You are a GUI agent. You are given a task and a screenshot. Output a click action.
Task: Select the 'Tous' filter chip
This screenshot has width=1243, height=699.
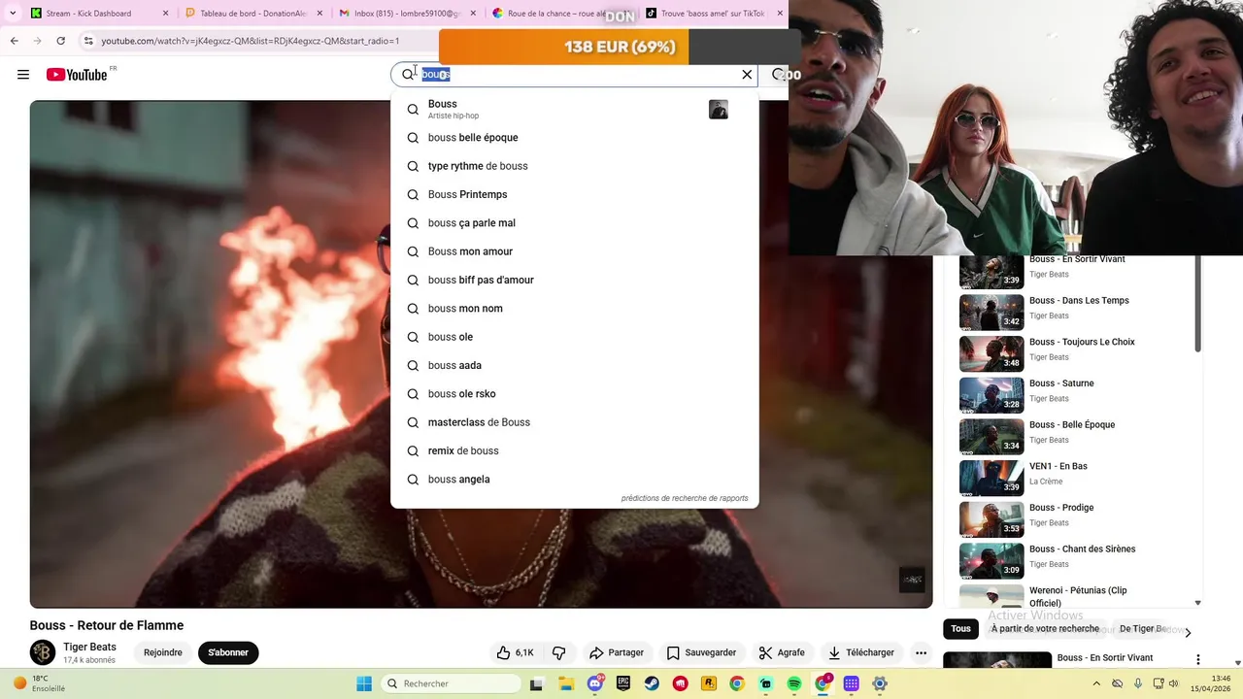coord(960,628)
